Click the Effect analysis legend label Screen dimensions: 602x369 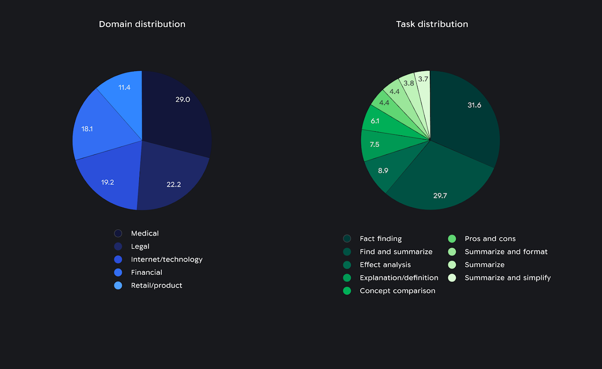[x=385, y=264]
